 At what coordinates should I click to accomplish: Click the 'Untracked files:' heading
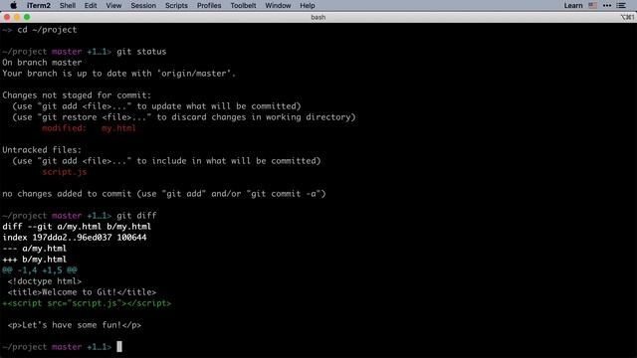coord(42,150)
